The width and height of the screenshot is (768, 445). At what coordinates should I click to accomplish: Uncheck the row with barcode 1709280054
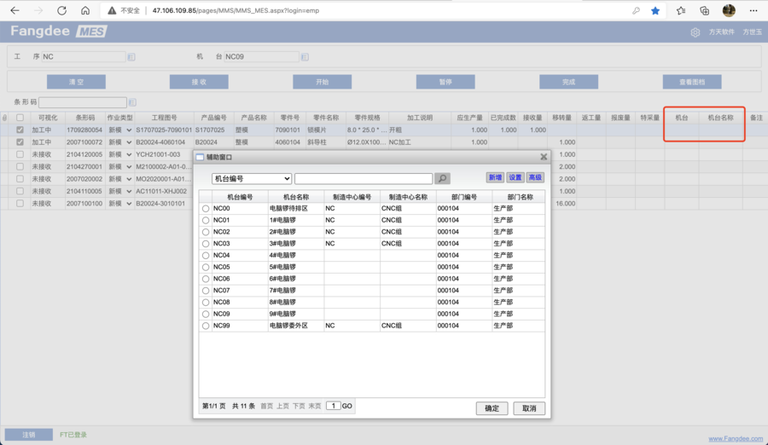(20, 130)
